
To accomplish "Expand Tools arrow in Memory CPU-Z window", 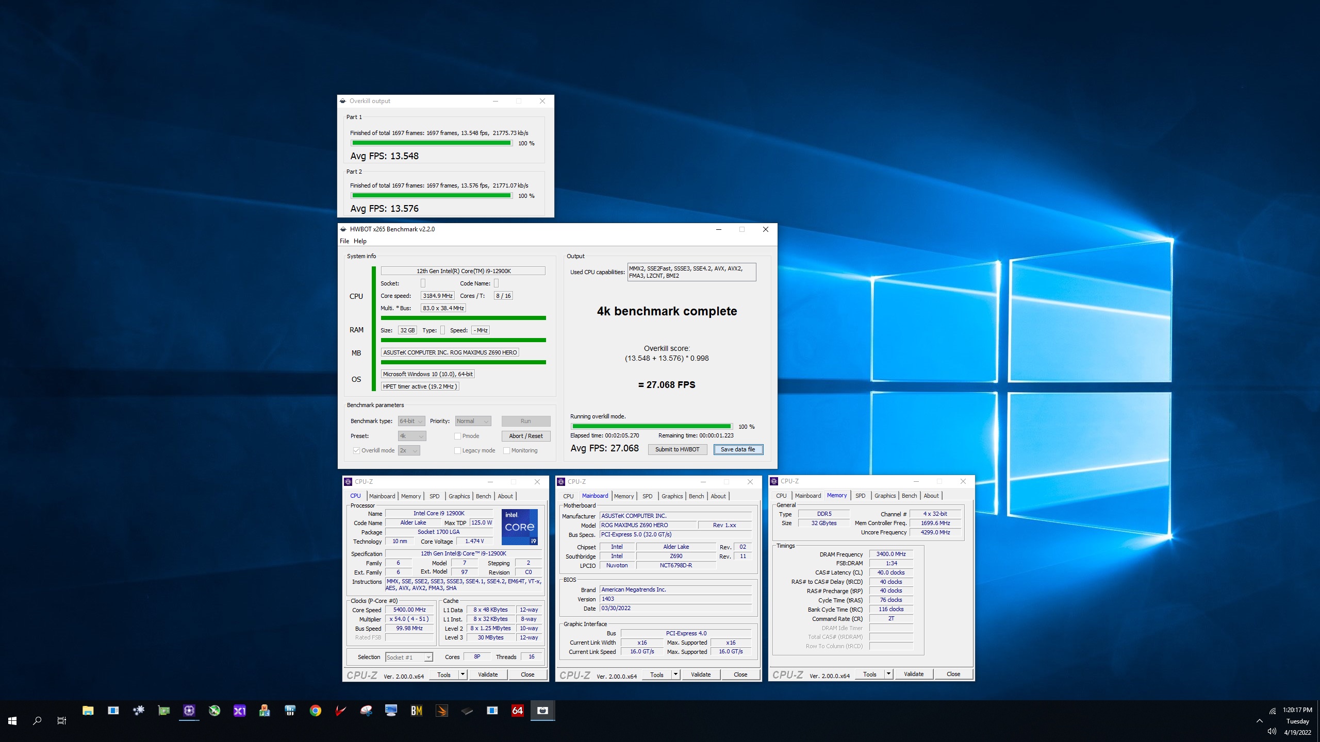I will [888, 674].
